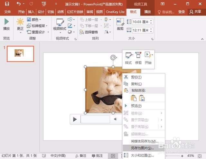Select slide 1 thumbnail
This screenshot has height=159, width=206.
20,54
